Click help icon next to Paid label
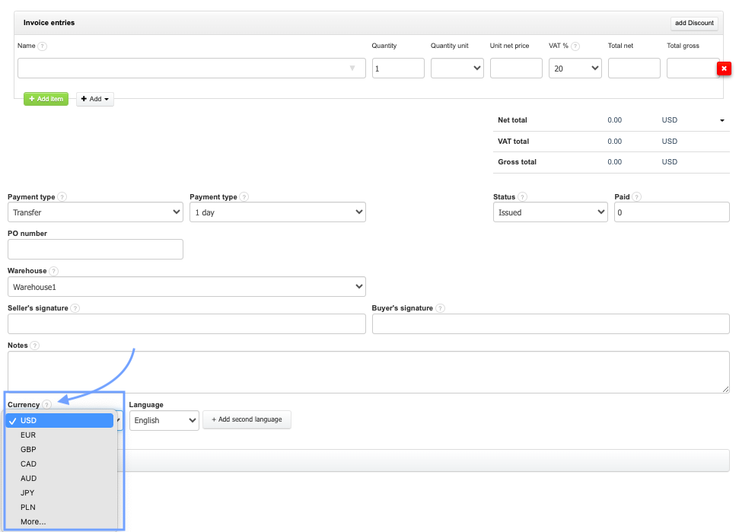 point(636,197)
